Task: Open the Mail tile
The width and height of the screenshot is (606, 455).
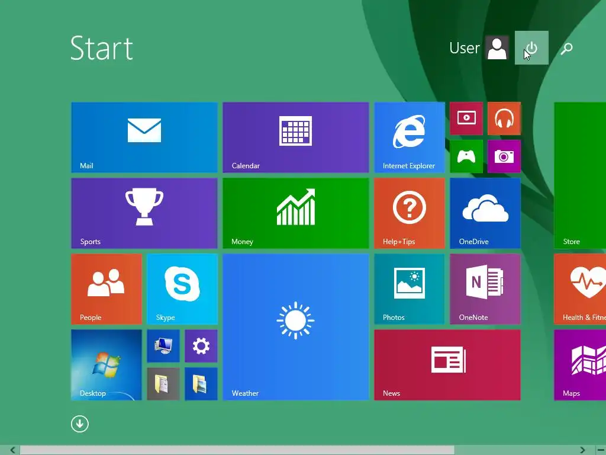Action: click(x=144, y=137)
